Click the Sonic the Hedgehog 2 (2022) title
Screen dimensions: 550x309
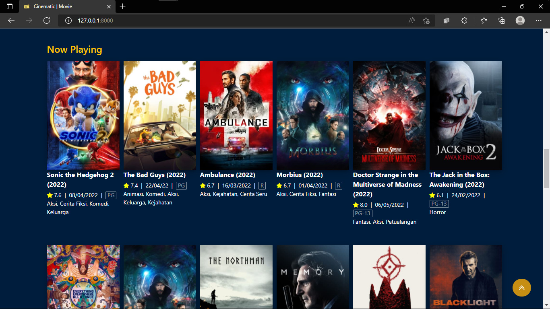click(81, 180)
